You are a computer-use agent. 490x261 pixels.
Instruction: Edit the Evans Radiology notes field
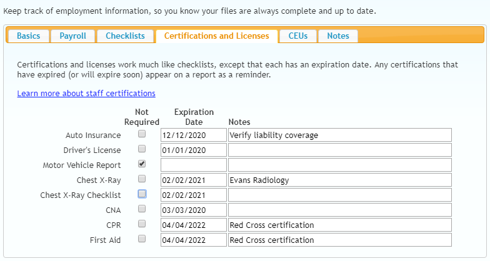tap(339, 180)
